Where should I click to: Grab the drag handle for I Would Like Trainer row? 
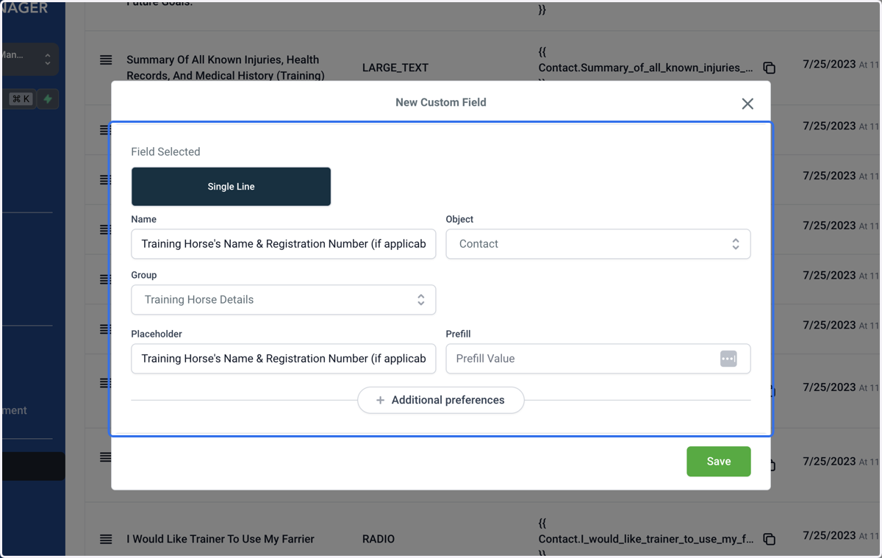106,539
